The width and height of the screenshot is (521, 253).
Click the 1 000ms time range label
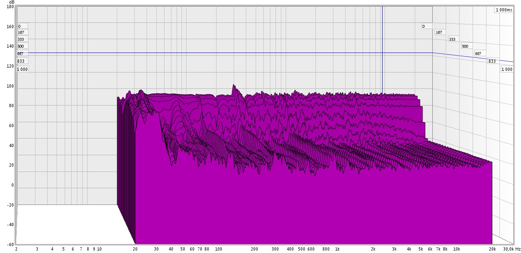(x=504, y=10)
